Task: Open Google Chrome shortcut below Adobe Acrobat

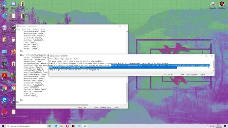Action: tap(5, 89)
